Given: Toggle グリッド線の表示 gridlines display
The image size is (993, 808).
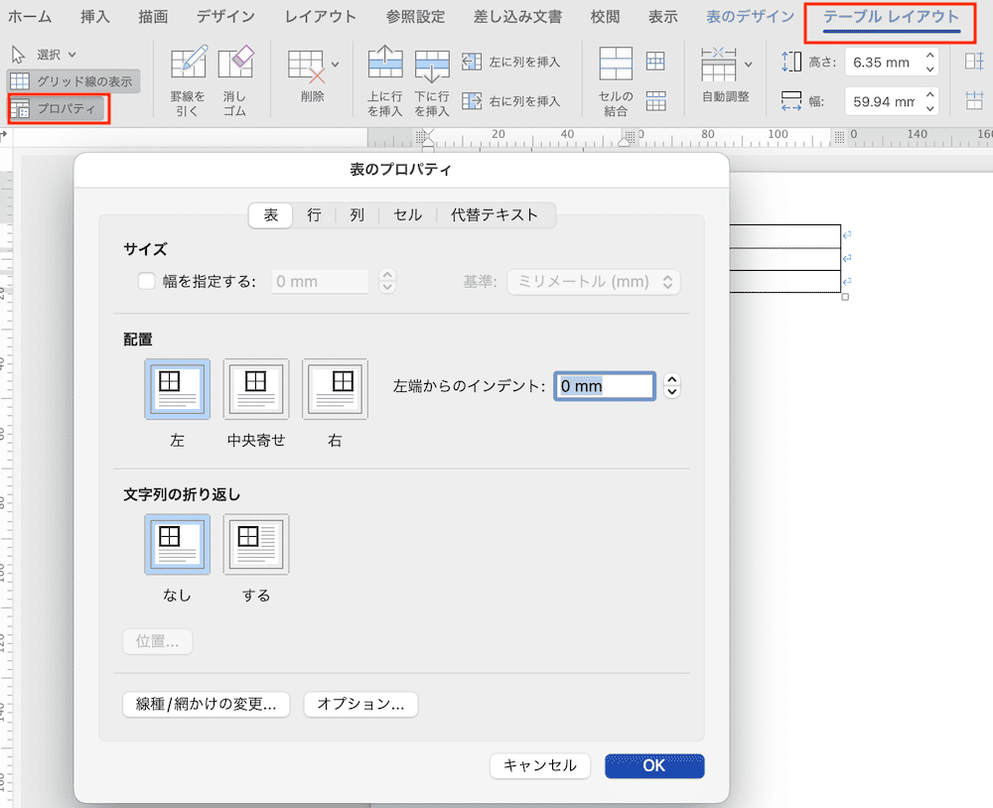Looking at the screenshot, I should [71, 81].
